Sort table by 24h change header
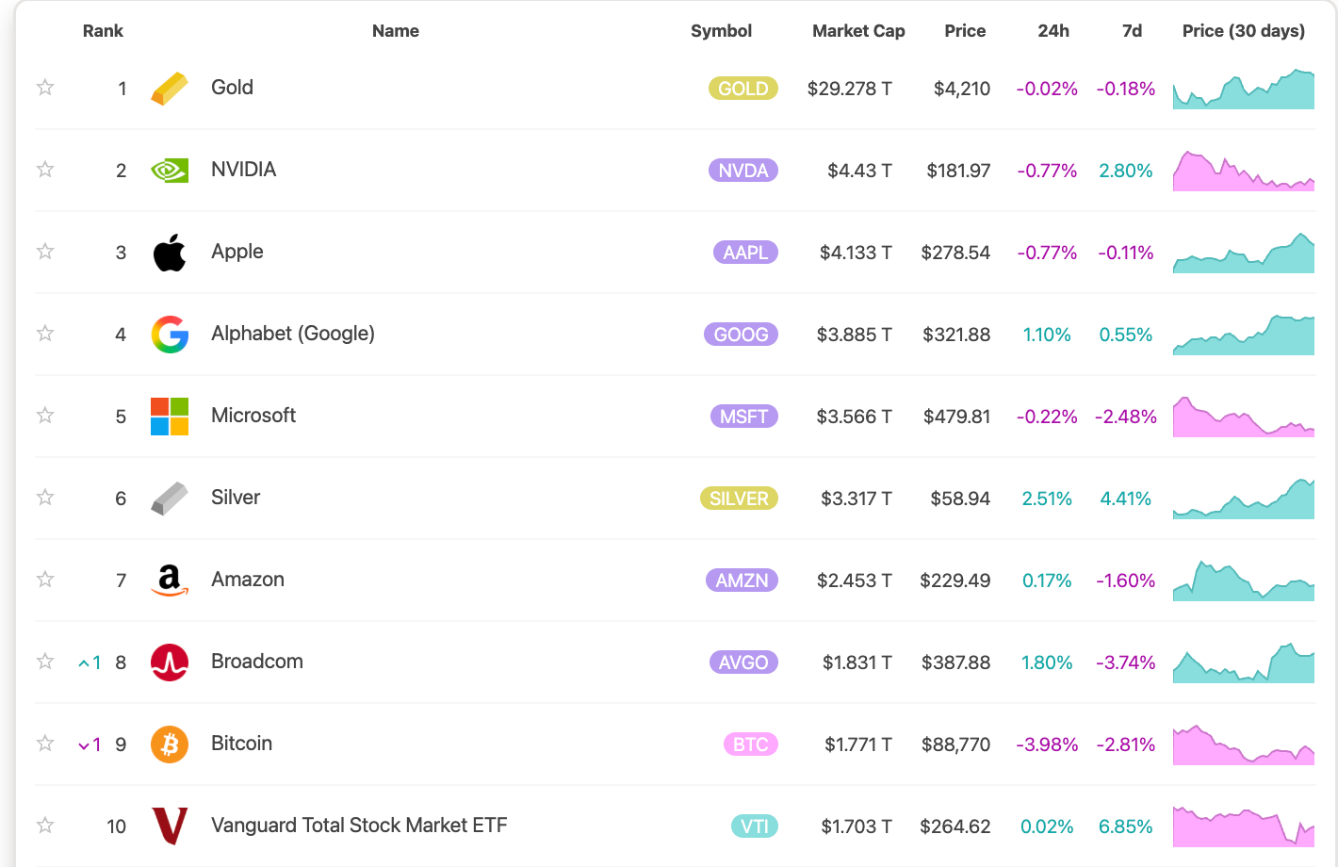The width and height of the screenshot is (1338, 867). (1052, 31)
